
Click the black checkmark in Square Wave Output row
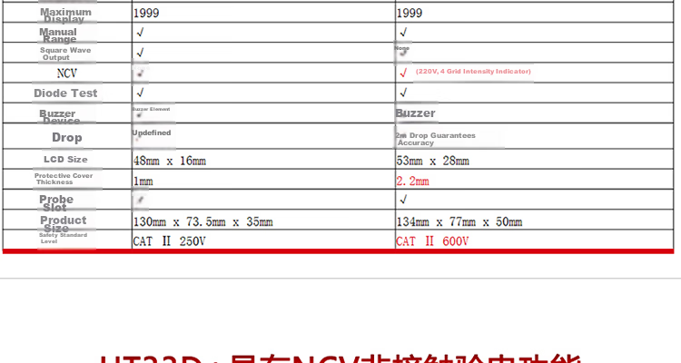(x=140, y=53)
